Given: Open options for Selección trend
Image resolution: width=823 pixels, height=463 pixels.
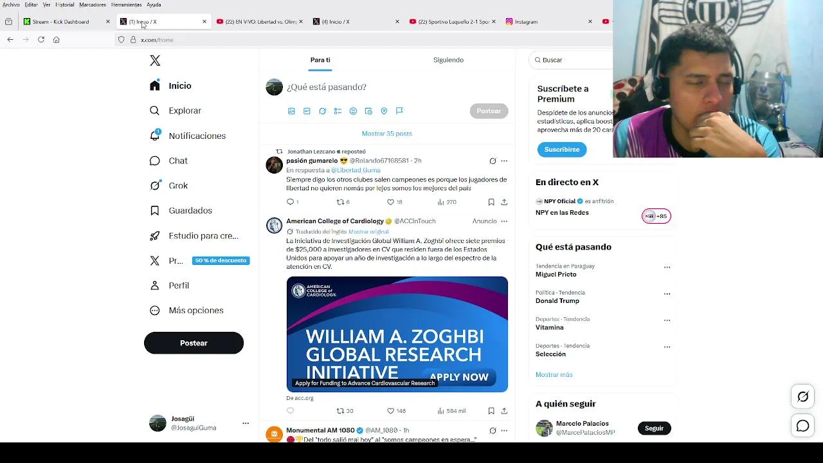Looking at the screenshot, I should (667, 347).
